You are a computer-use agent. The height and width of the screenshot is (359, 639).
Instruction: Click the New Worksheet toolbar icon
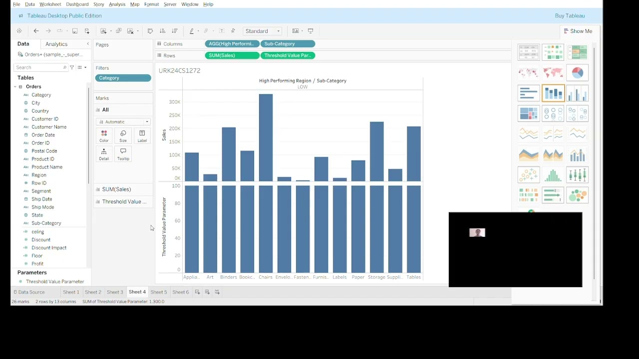[103, 31]
